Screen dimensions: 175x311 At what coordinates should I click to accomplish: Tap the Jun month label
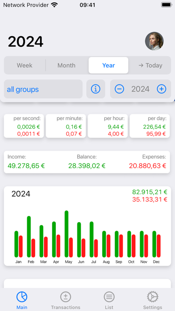(81, 262)
